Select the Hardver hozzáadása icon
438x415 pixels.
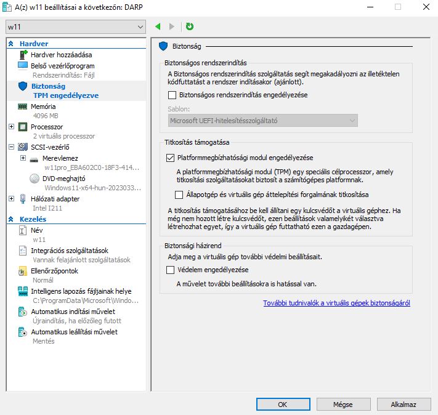click(x=23, y=55)
